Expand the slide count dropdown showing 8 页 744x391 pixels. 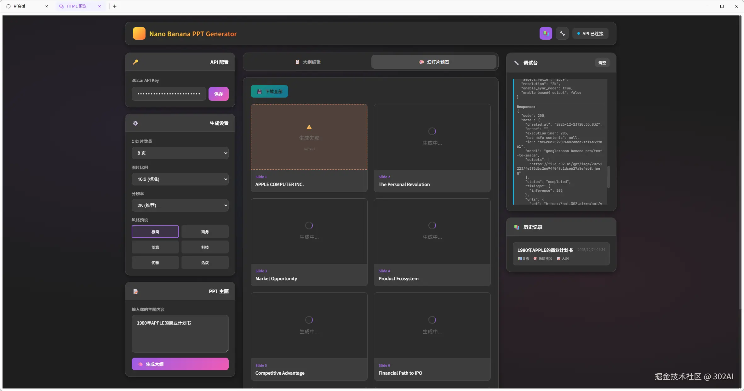[180, 153]
